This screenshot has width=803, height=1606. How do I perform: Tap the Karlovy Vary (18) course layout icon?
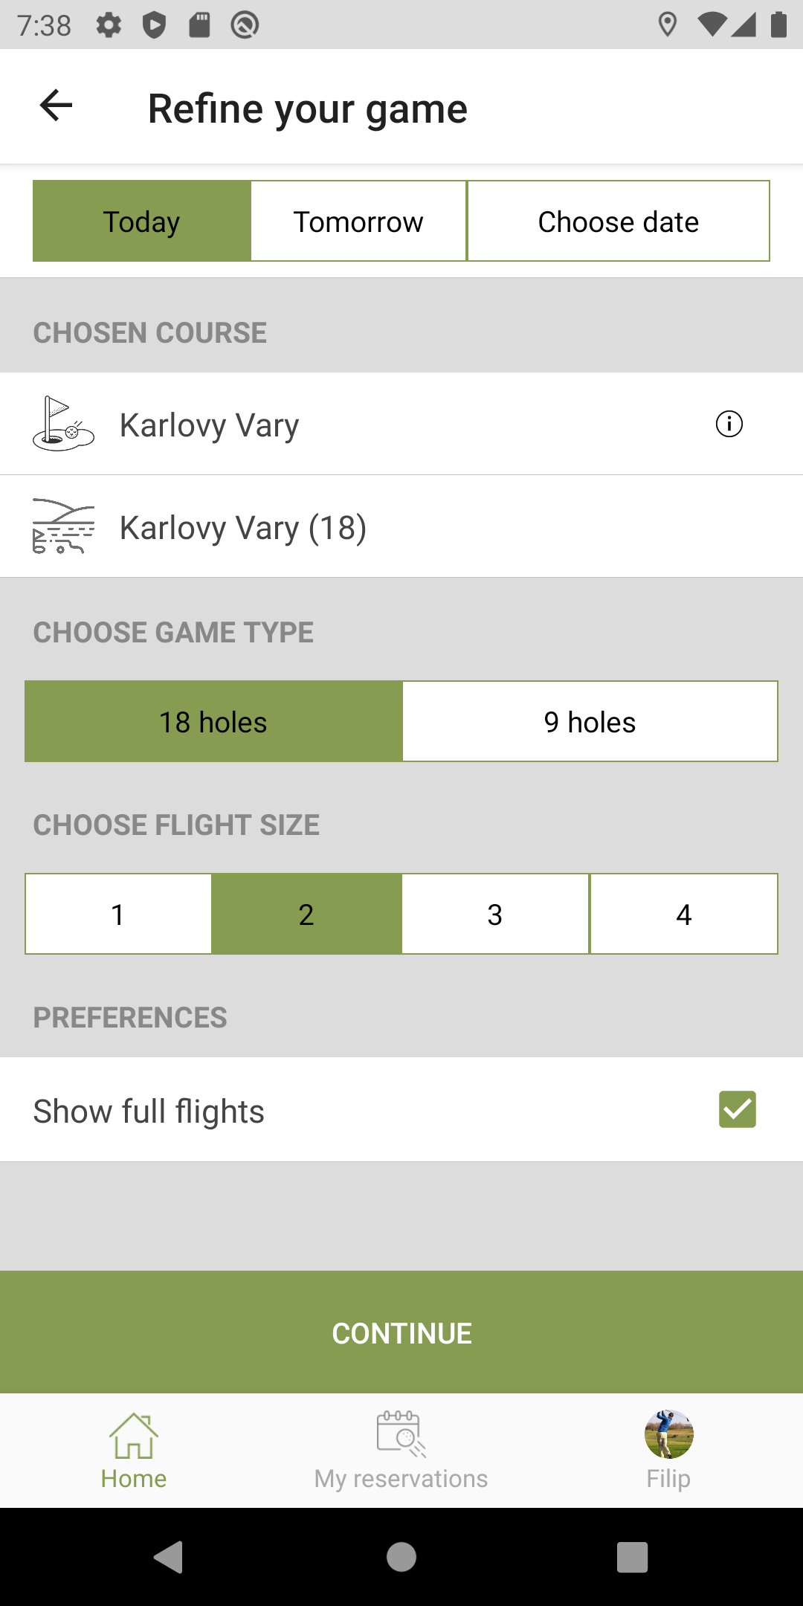tap(63, 526)
